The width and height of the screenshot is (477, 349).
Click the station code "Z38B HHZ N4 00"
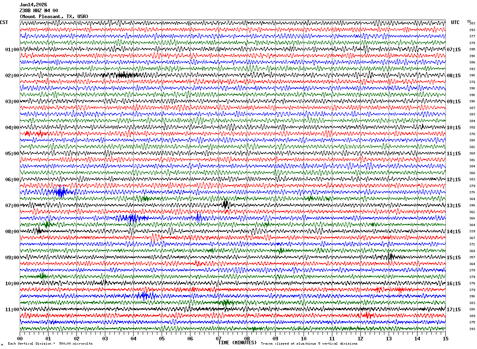pyautogui.click(x=39, y=11)
